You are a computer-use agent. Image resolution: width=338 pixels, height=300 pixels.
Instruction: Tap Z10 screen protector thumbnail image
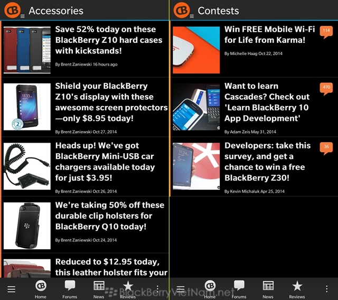[27, 107]
